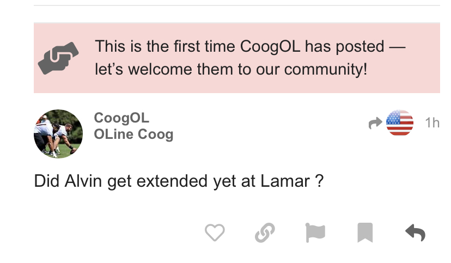Click the post text about Alvin
The height and width of the screenshot is (263, 451).
[x=179, y=181]
